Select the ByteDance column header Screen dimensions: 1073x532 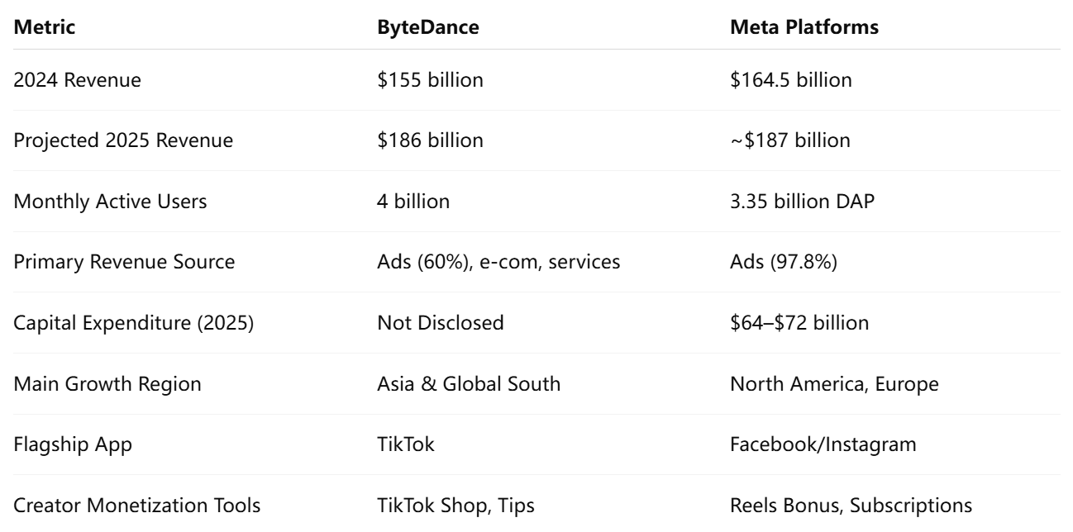point(417,27)
